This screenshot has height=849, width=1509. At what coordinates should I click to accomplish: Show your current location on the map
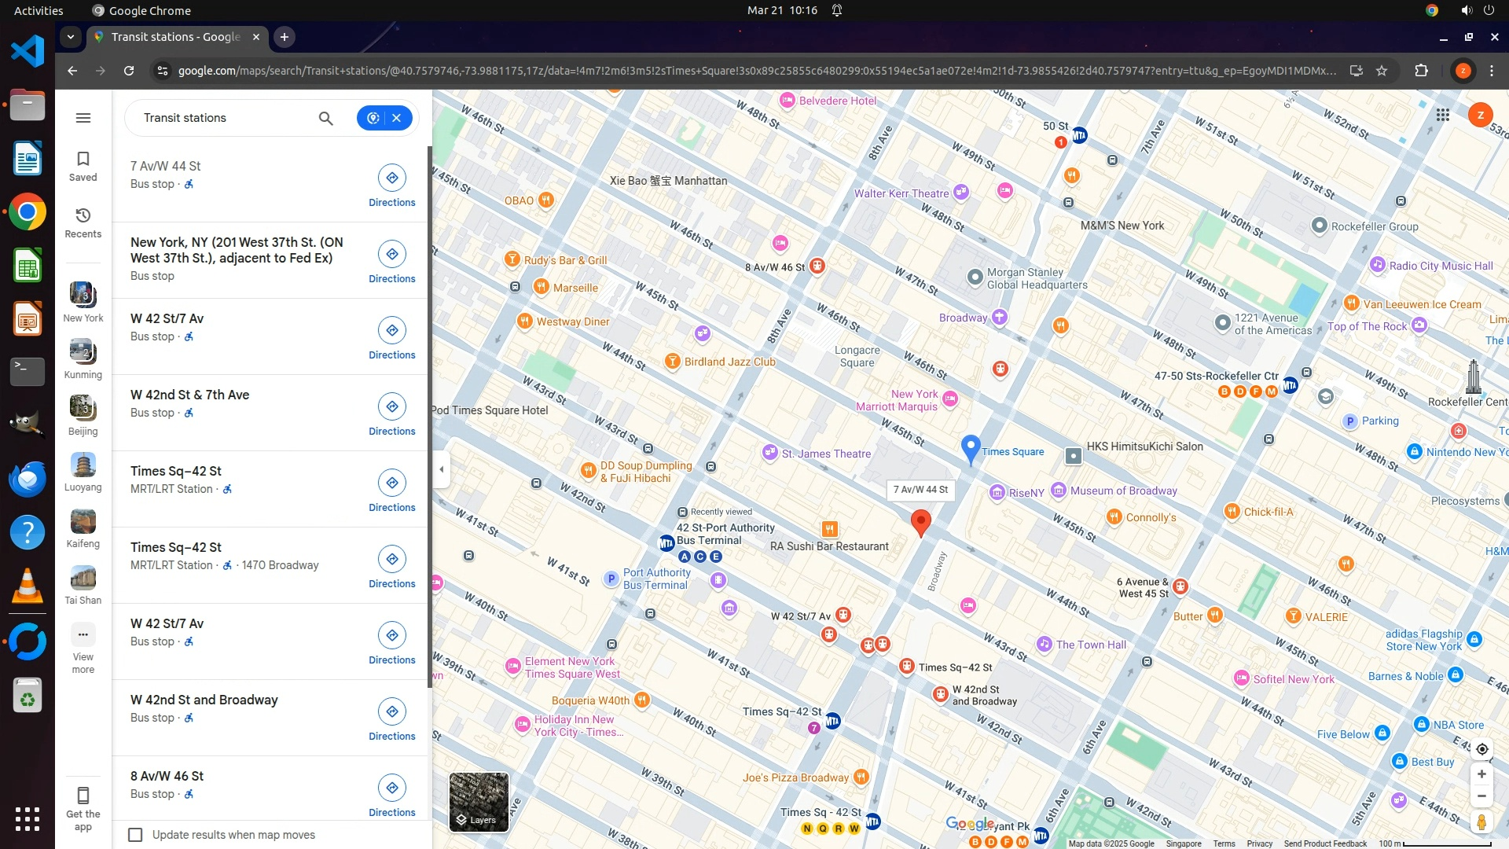pyautogui.click(x=1481, y=748)
